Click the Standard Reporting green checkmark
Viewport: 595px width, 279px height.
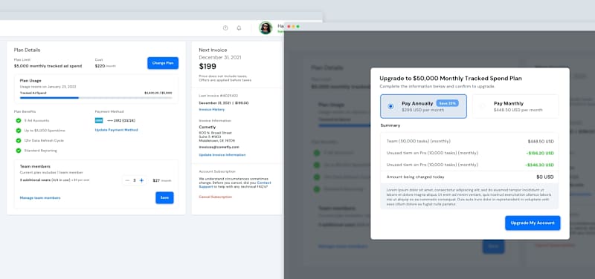tap(18, 151)
